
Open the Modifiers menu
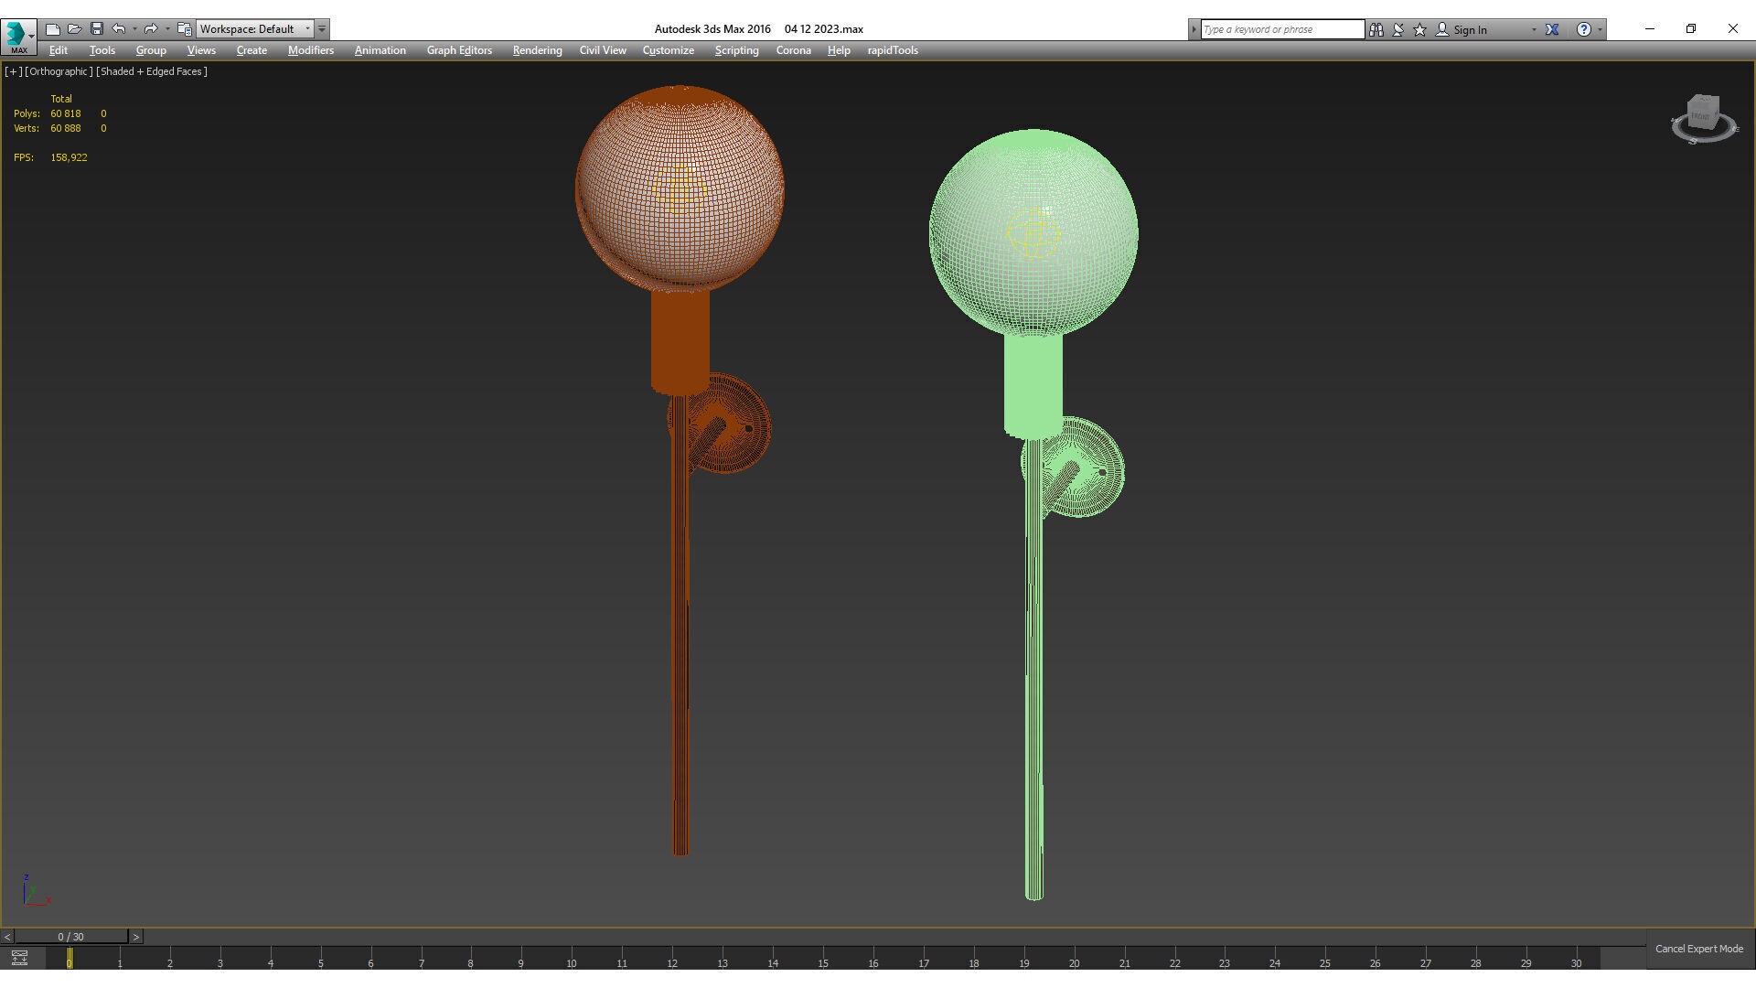point(310,50)
